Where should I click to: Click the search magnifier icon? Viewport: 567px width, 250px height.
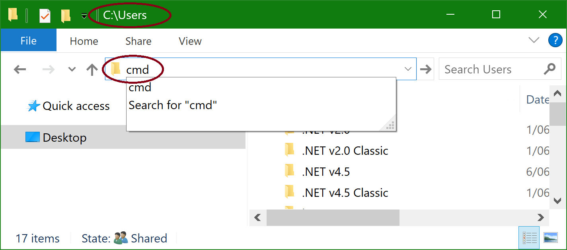tap(549, 69)
